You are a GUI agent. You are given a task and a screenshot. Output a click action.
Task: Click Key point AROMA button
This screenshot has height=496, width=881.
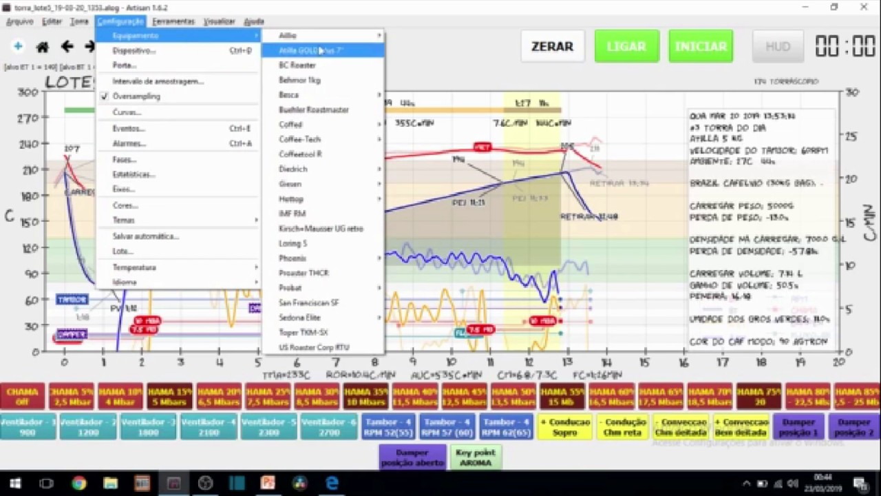coord(475,457)
